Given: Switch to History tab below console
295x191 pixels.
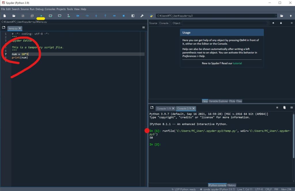Looking at the screenshot, I should click(x=231, y=185).
